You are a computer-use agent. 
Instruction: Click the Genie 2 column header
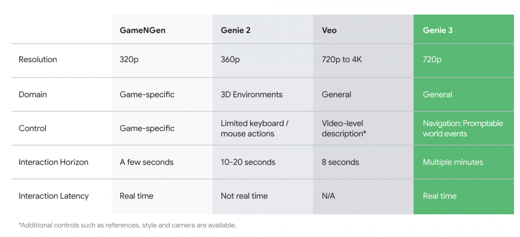235,30
